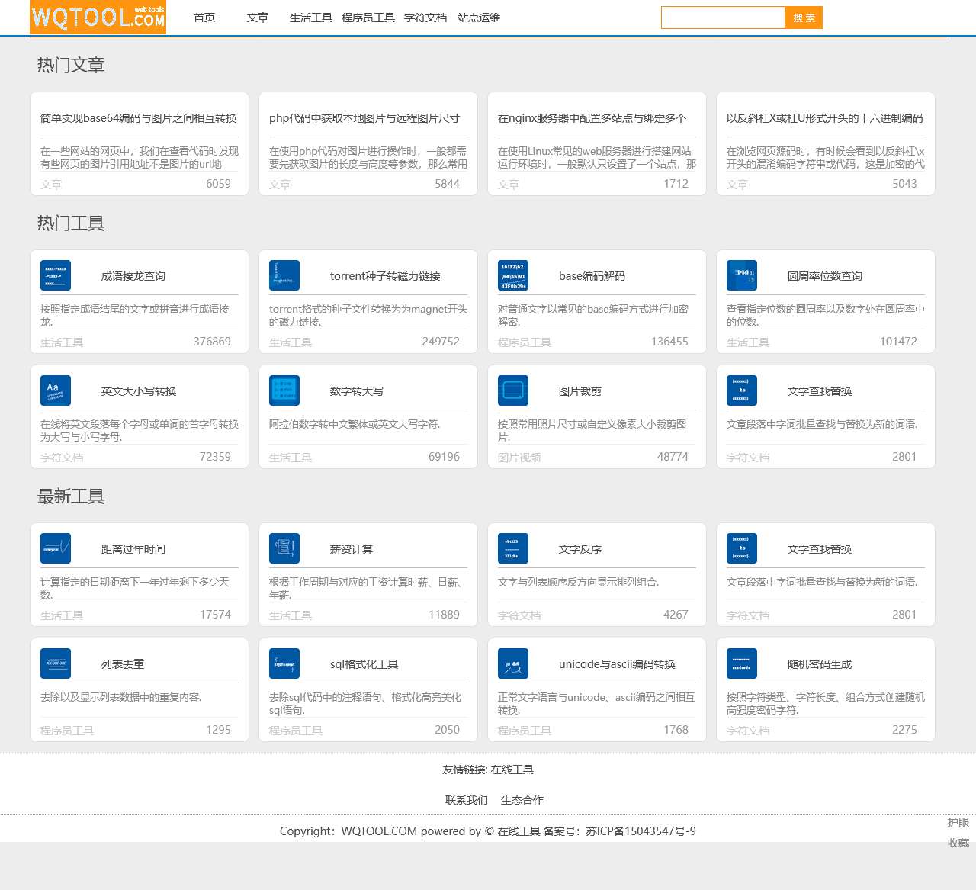Click the 英文大小写转换 Aa icon
The image size is (976, 890).
click(56, 390)
